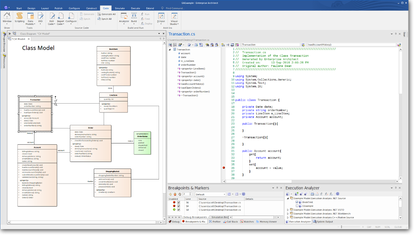Open the Memory Viewer tab
Viewport: 418px width, 239px height.
[x=266, y=221]
